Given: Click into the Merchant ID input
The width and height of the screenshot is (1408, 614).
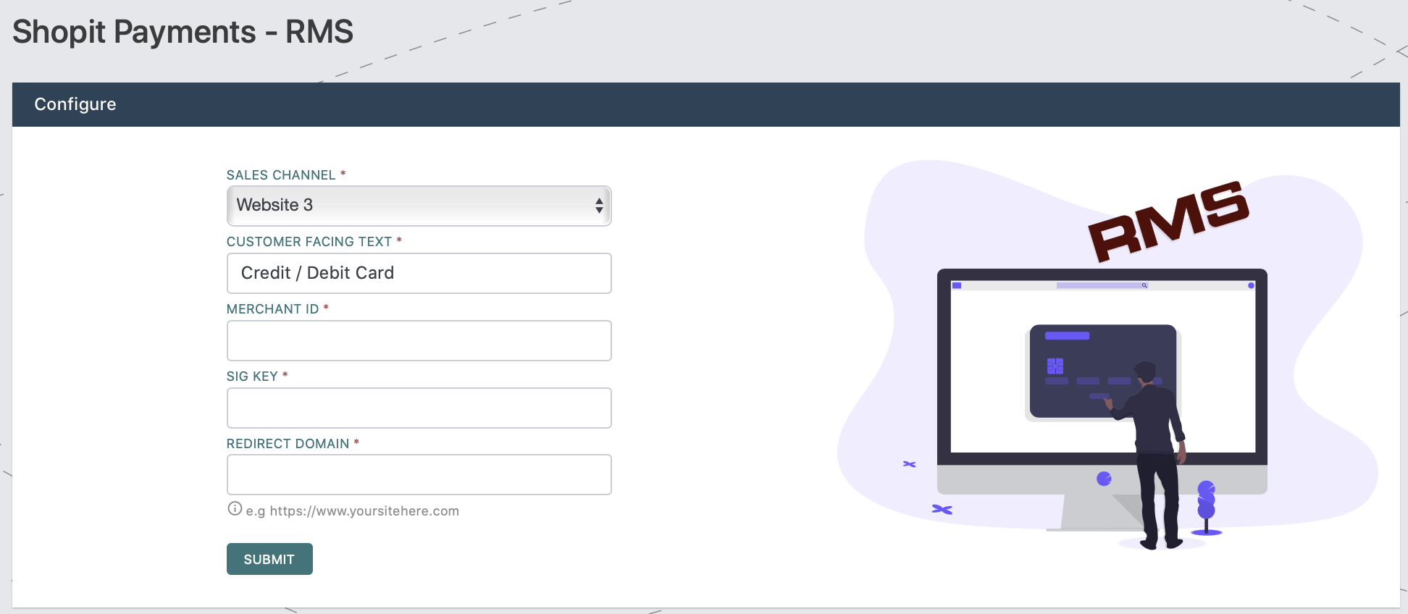Looking at the screenshot, I should point(419,340).
